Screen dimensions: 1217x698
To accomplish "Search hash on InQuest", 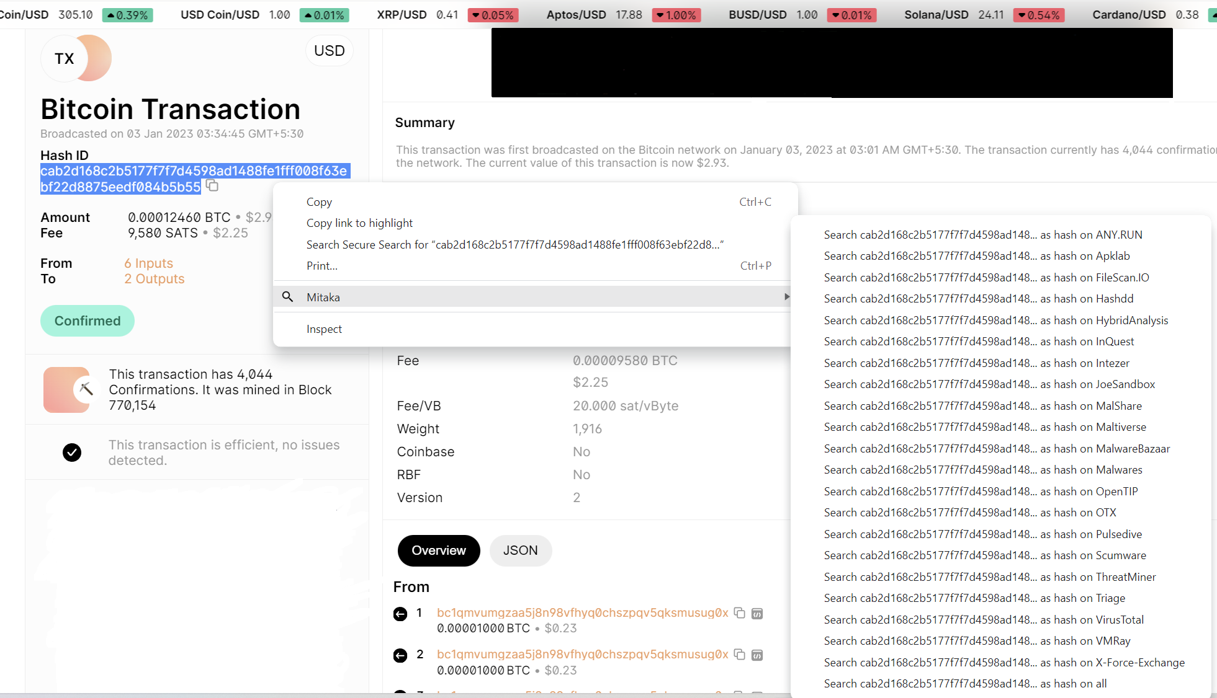I will (x=1000, y=342).
